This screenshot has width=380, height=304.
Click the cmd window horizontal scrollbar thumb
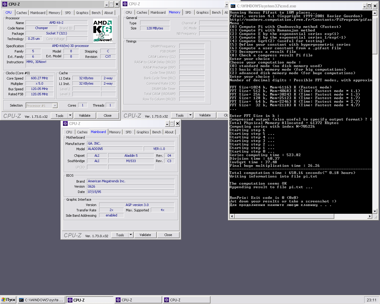pyautogui.click(x=284, y=216)
